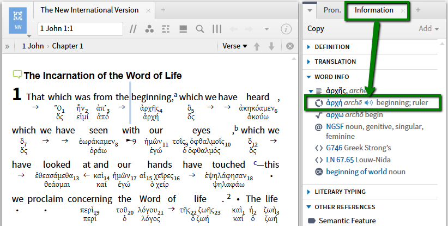The image size is (448, 226).
Task: Expand the LITERARY TYPING section
Action: [x=308, y=192]
